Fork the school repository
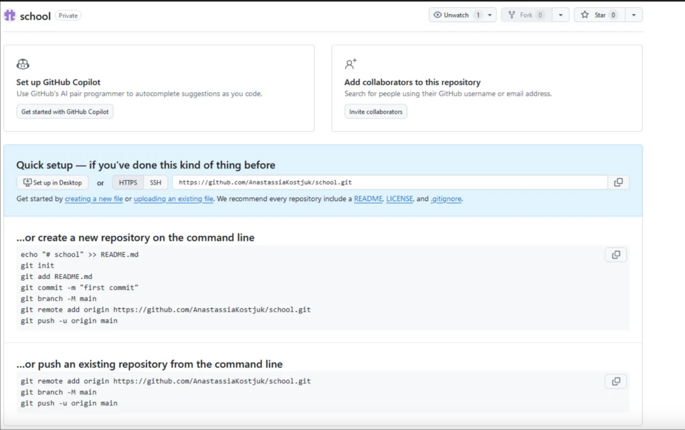This screenshot has height=430, width=685. [526, 15]
